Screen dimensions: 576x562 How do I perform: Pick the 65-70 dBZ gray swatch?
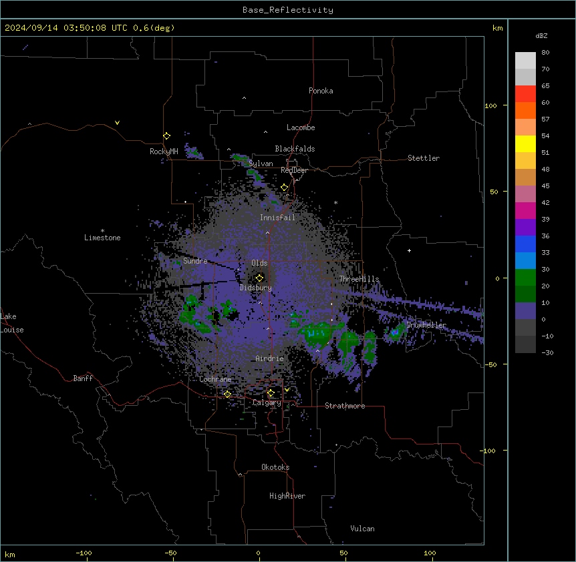point(525,77)
